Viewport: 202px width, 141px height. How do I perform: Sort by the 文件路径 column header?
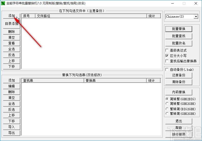click(91, 16)
